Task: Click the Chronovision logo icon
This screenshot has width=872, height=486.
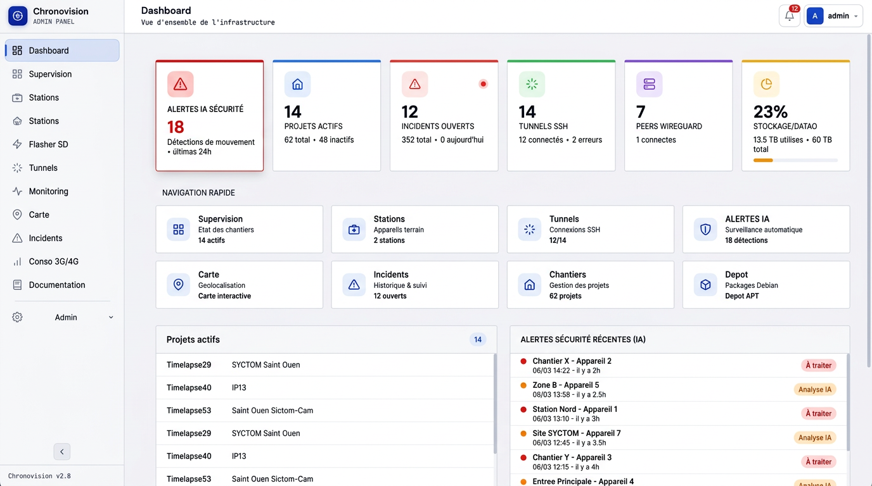Action: tap(18, 16)
